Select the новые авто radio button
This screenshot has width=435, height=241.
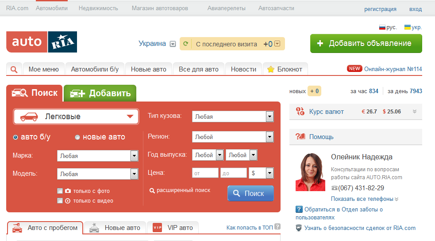77,137
